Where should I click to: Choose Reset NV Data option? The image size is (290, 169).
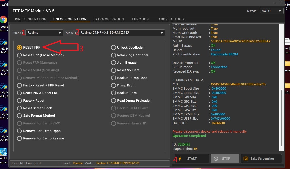pyautogui.click(x=113, y=70)
